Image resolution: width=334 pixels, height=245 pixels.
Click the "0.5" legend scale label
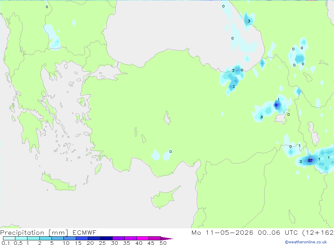tap(18, 243)
